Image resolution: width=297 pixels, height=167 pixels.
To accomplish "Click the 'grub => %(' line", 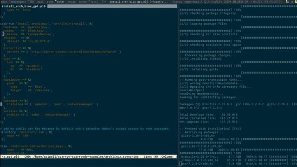I will [18, 83].
